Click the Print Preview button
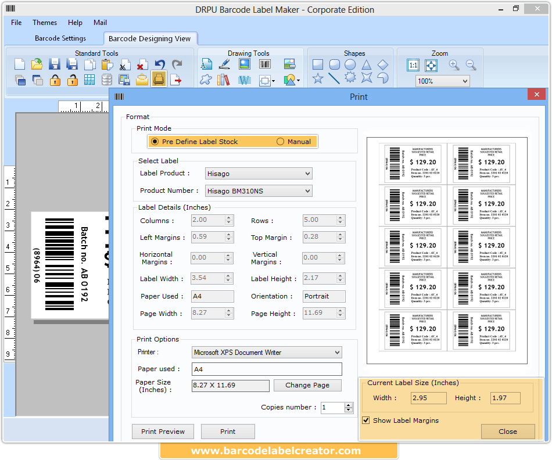The image size is (552, 460). click(163, 432)
